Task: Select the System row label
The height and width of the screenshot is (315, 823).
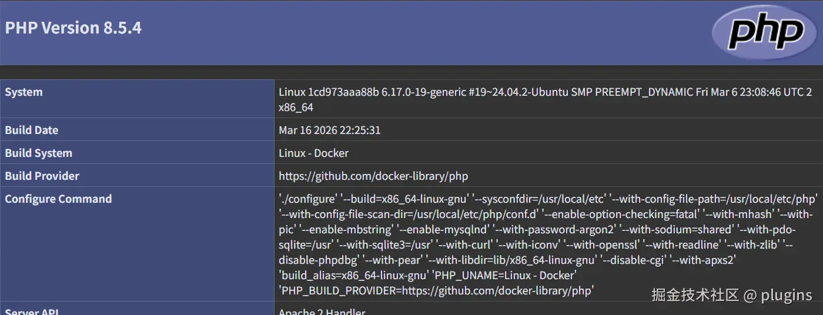Action: tap(24, 92)
